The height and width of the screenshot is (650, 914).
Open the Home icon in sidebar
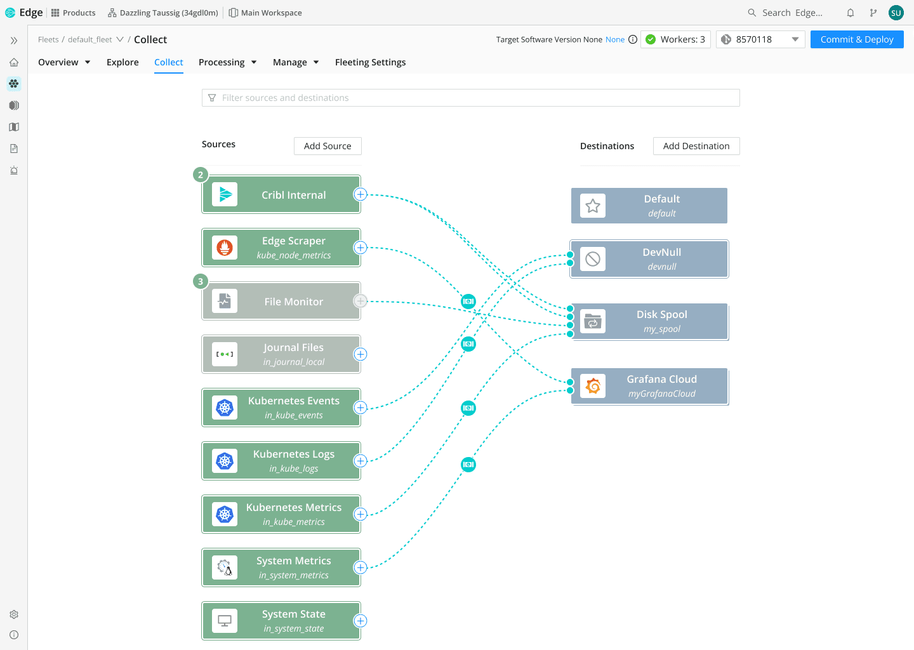click(x=14, y=62)
